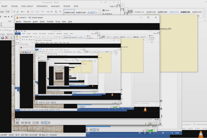Click Clear Formatting icon in Word

(28, 12)
